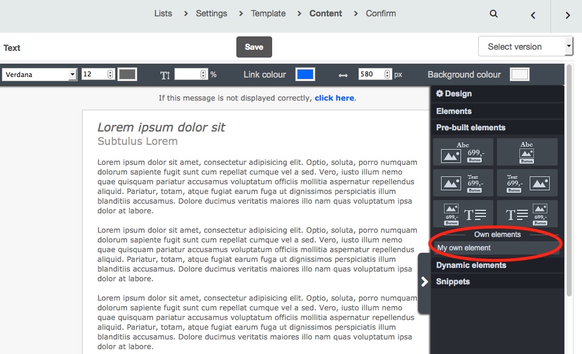Expand the Dynamic elements section

471,265
